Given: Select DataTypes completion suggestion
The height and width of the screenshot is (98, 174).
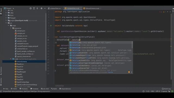Looking at the screenshot, I should click(100, 42).
